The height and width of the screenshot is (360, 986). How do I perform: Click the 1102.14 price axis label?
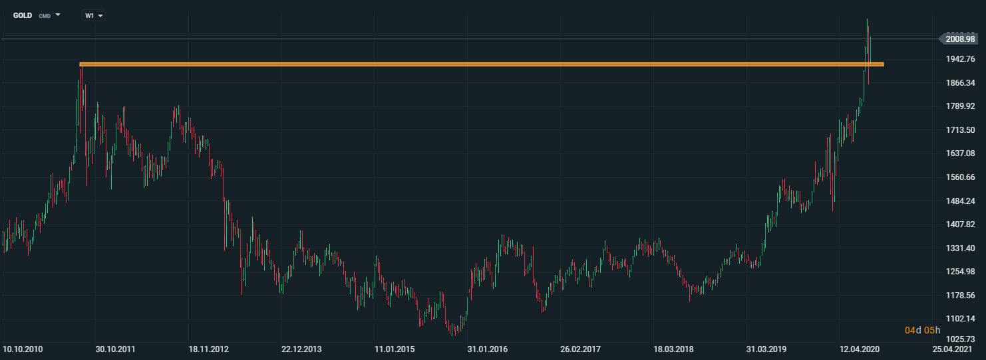(960, 319)
